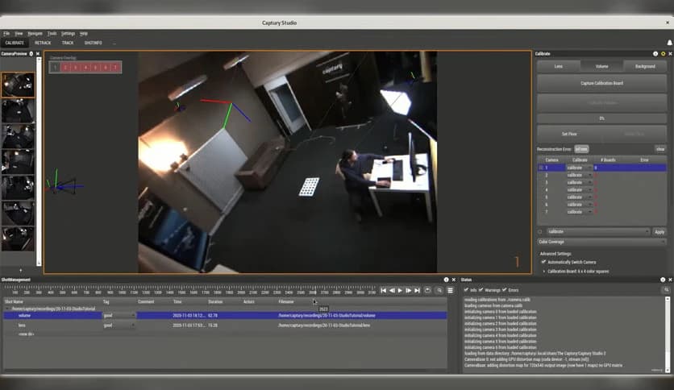
Task: Toggle loop playback icon
Action: point(427,291)
